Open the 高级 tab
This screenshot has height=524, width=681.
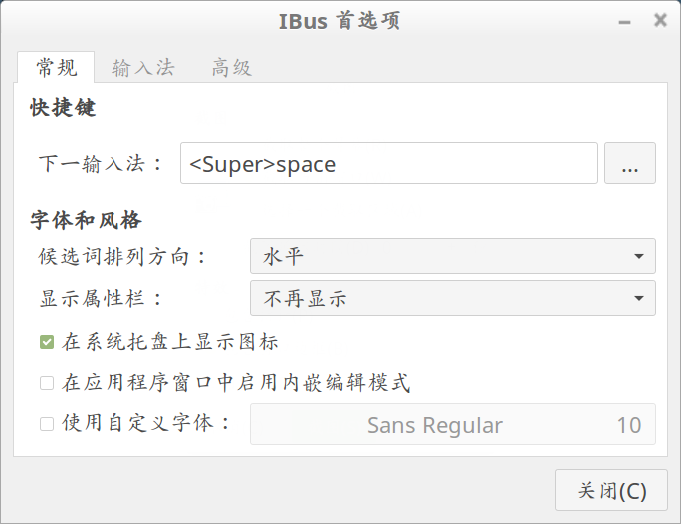231,68
